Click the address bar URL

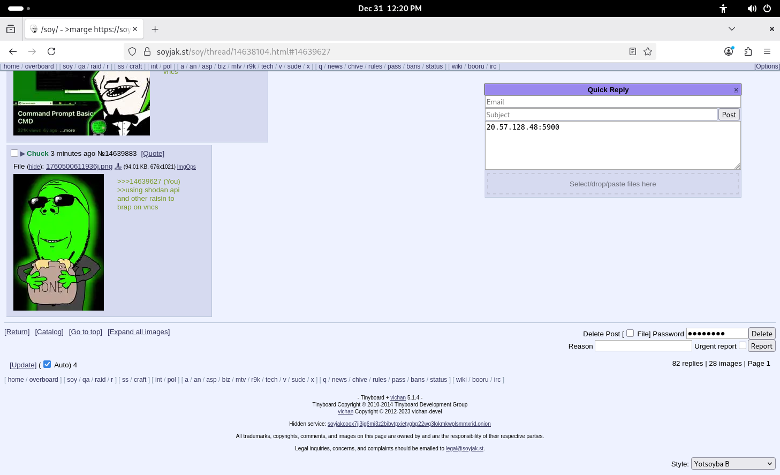coord(244,51)
